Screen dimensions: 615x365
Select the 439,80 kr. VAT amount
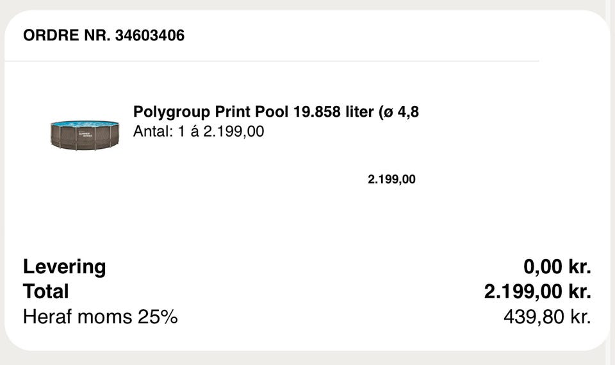pyautogui.click(x=546, y=317)
